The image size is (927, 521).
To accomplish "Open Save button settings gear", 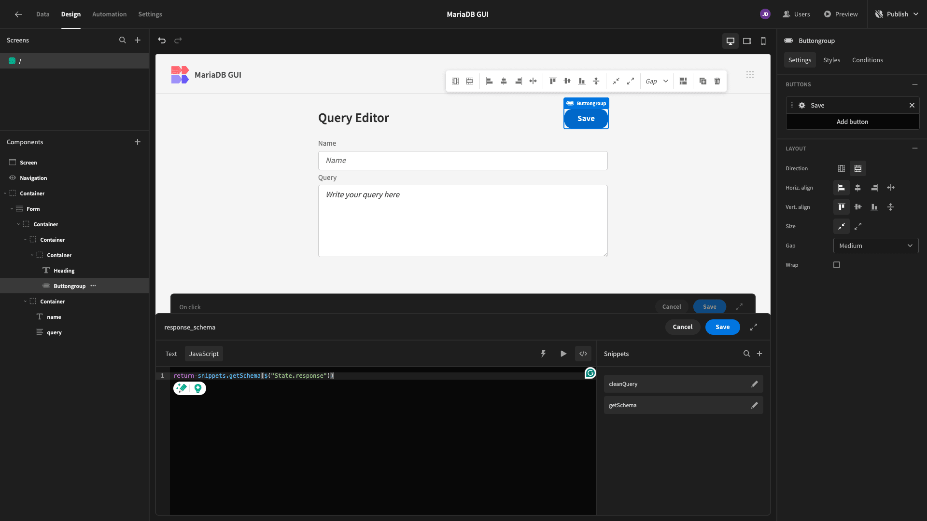I will click(x=802, y=106).
